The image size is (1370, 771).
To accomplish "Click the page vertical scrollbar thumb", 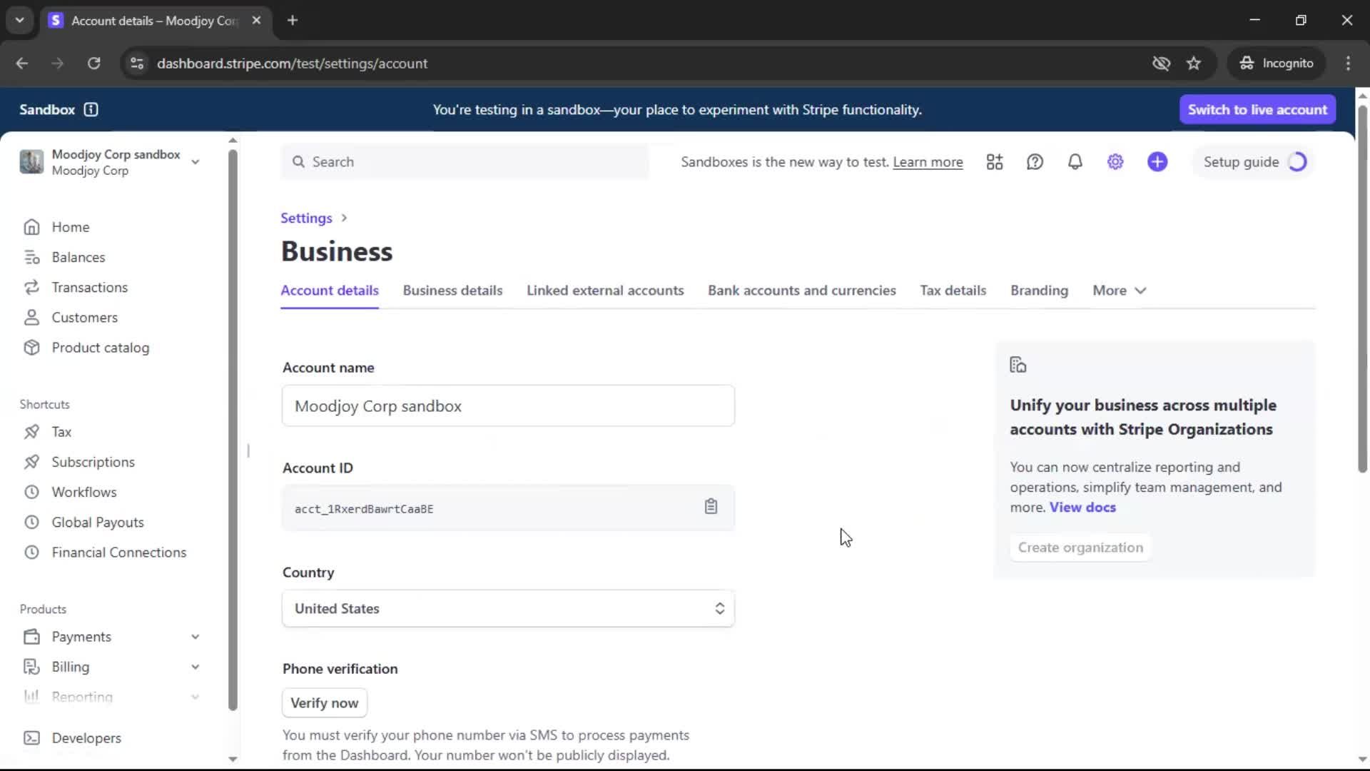I will (x=1362, y=289).
